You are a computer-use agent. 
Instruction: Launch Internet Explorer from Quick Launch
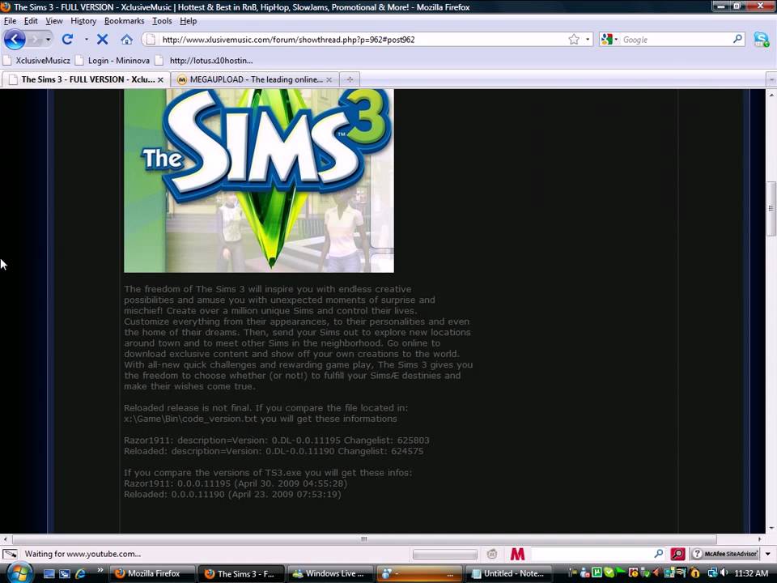[80, 573]
